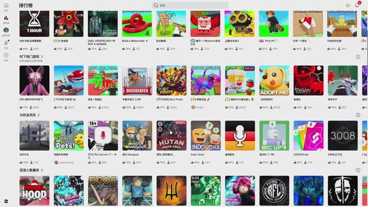
Task: Open the notifications bell icon
Action: [x=357, y=5]
